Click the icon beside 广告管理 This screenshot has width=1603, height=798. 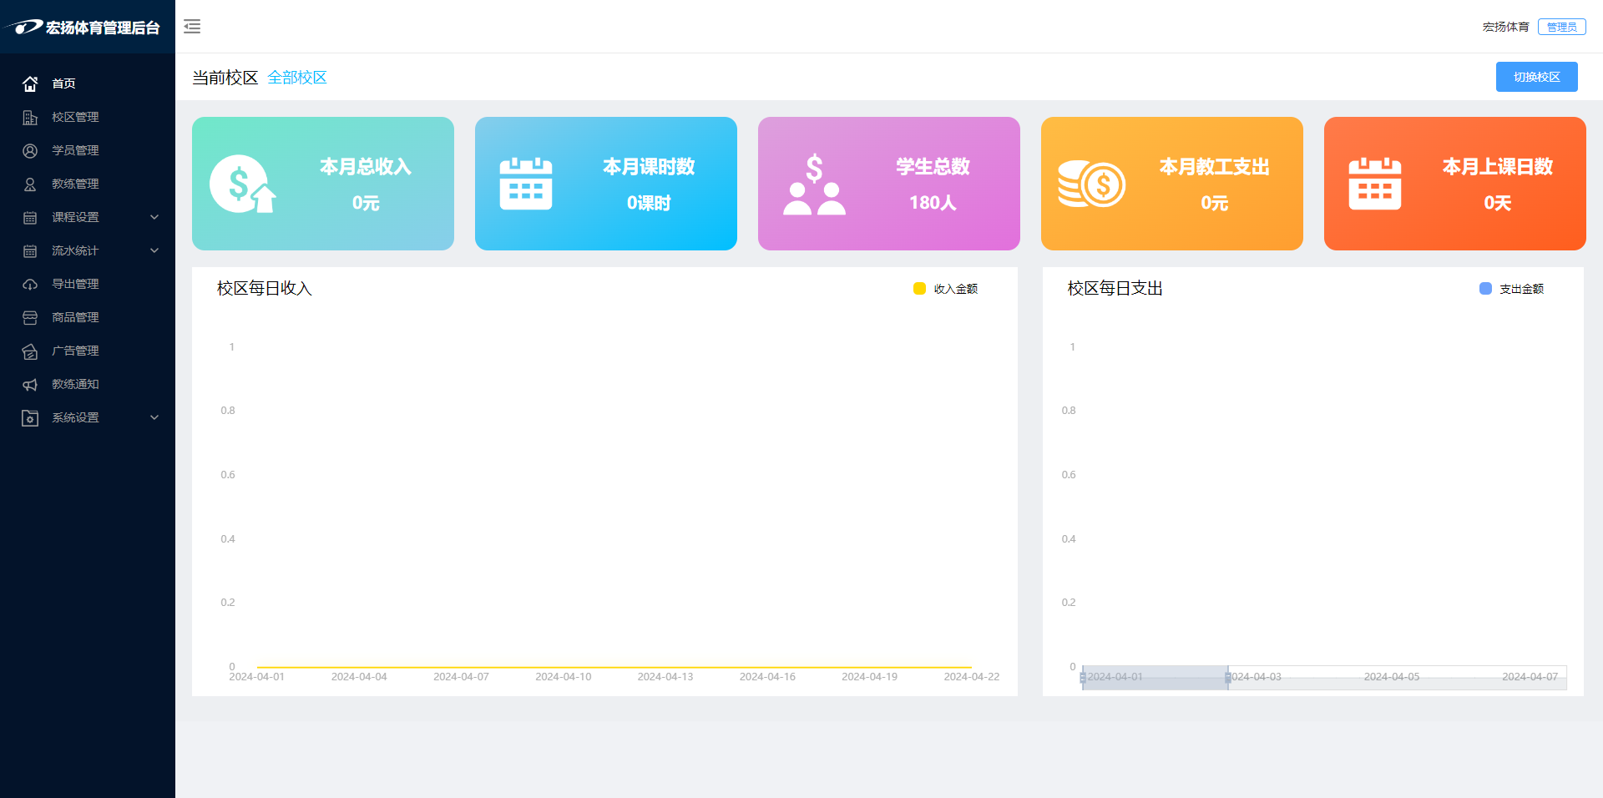pos(30,351)
